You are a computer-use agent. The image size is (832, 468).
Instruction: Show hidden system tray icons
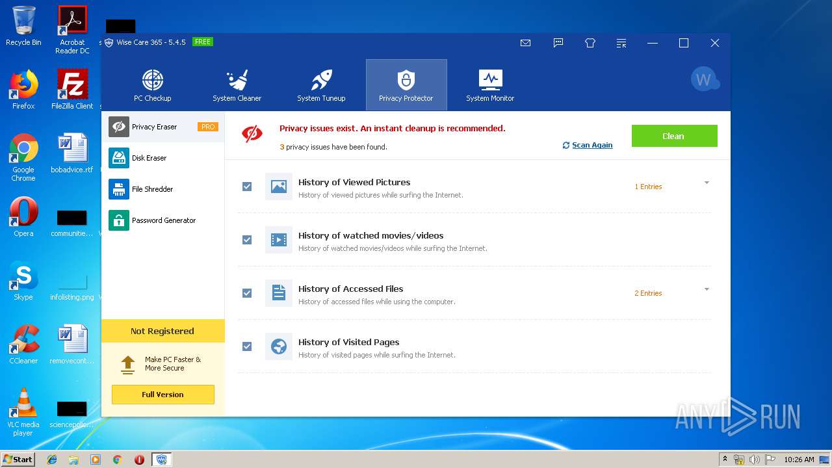(725, 460)
